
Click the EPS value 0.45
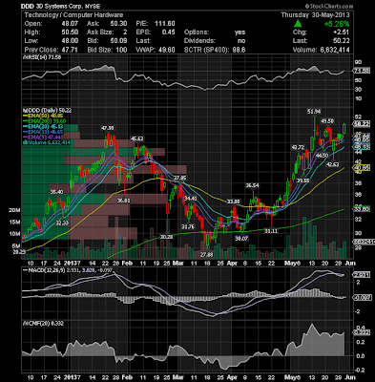169,32
